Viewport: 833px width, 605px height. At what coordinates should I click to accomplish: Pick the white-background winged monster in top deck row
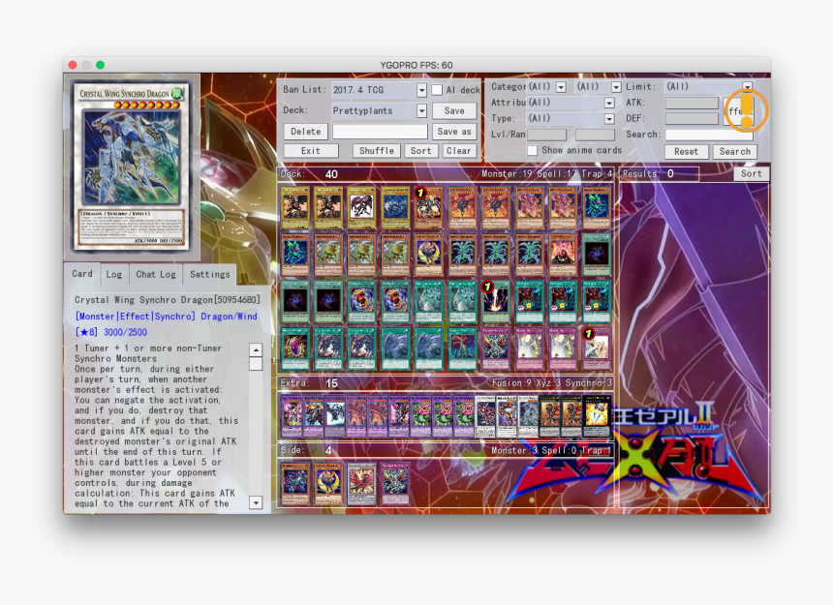pos(362,207)
